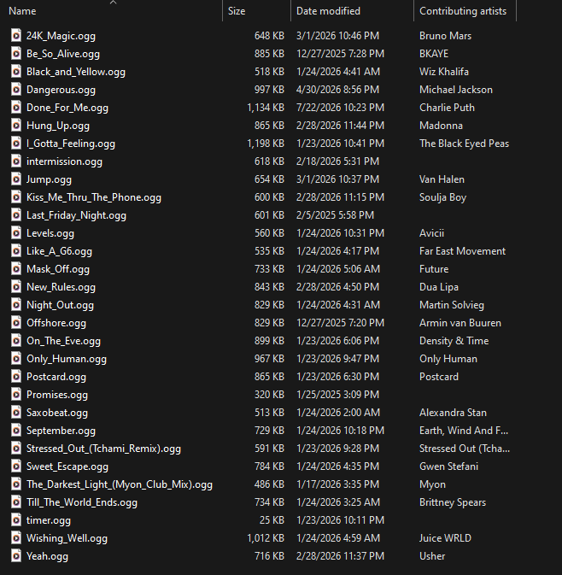Screen dimensions: 562x575
Task: Click the Mask_Off.ogg file icon
Action: (15, 269)
